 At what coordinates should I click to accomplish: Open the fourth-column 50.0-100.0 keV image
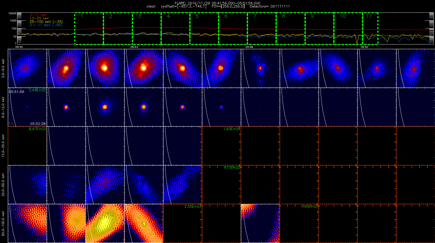pos(144,223)
